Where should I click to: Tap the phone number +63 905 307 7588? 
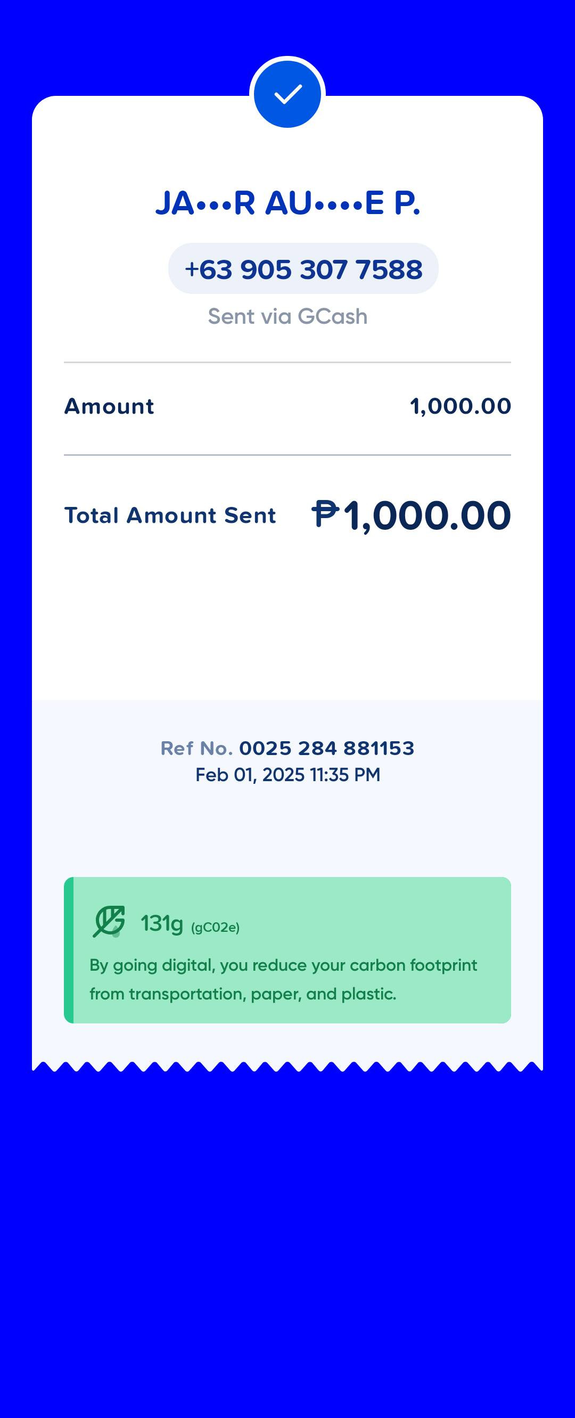tap(303, 269)
